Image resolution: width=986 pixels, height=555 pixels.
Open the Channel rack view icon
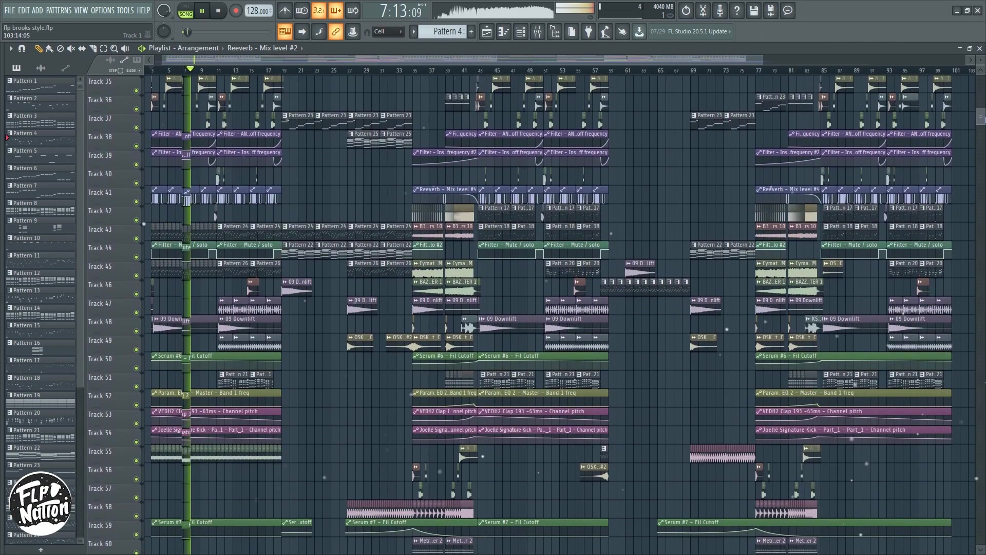coord(521,32)
